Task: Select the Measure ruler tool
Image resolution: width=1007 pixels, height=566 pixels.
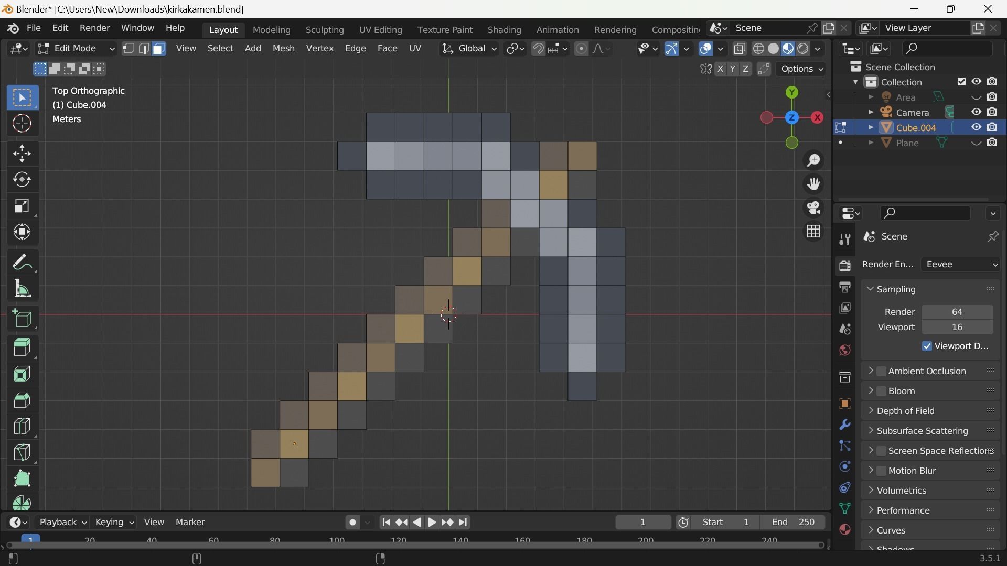Action: pos(22,289)
